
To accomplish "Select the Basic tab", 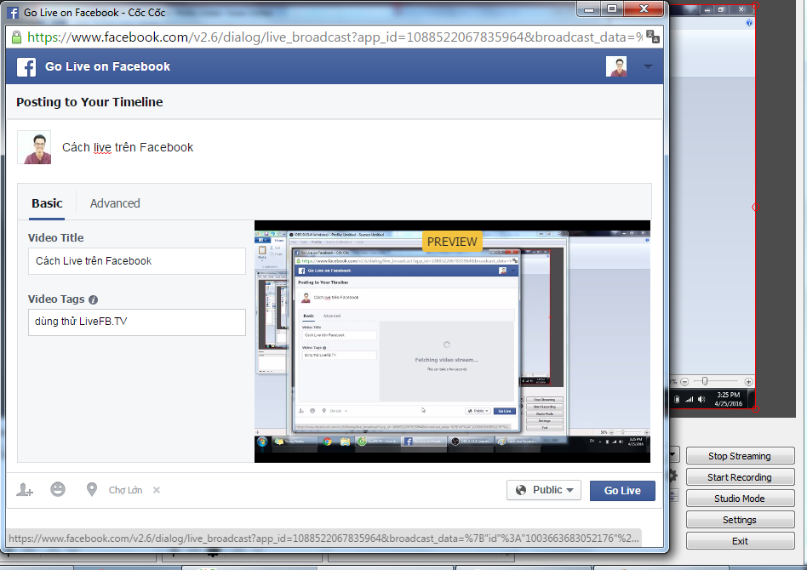I will 47,203.
